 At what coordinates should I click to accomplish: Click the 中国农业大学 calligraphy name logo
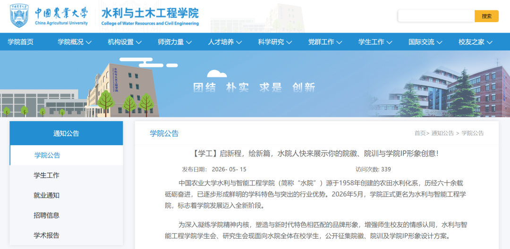click(x=61, y=13)
